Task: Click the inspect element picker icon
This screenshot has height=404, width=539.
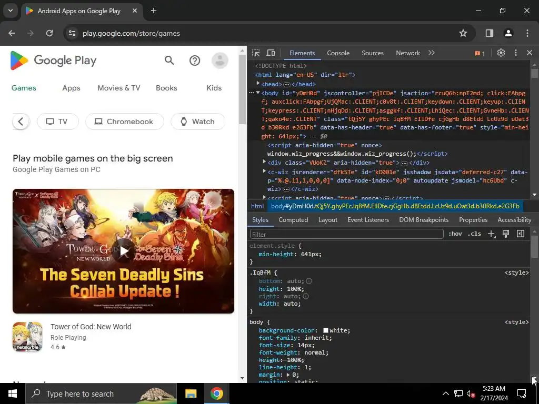Action: tap(256, 53)
